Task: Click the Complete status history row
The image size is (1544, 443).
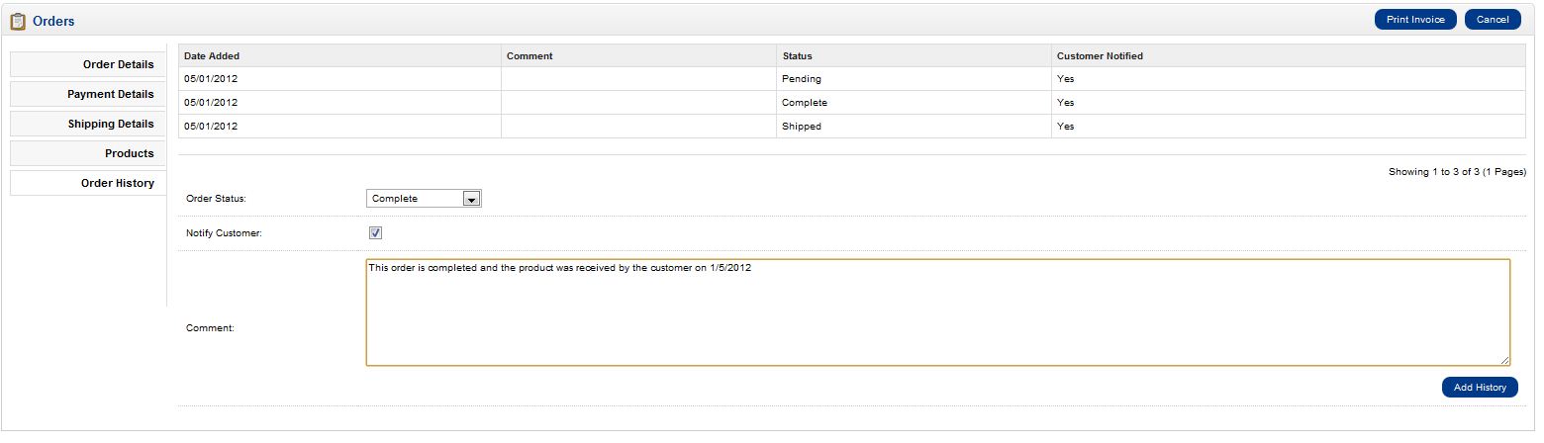Action: (804, 103)
